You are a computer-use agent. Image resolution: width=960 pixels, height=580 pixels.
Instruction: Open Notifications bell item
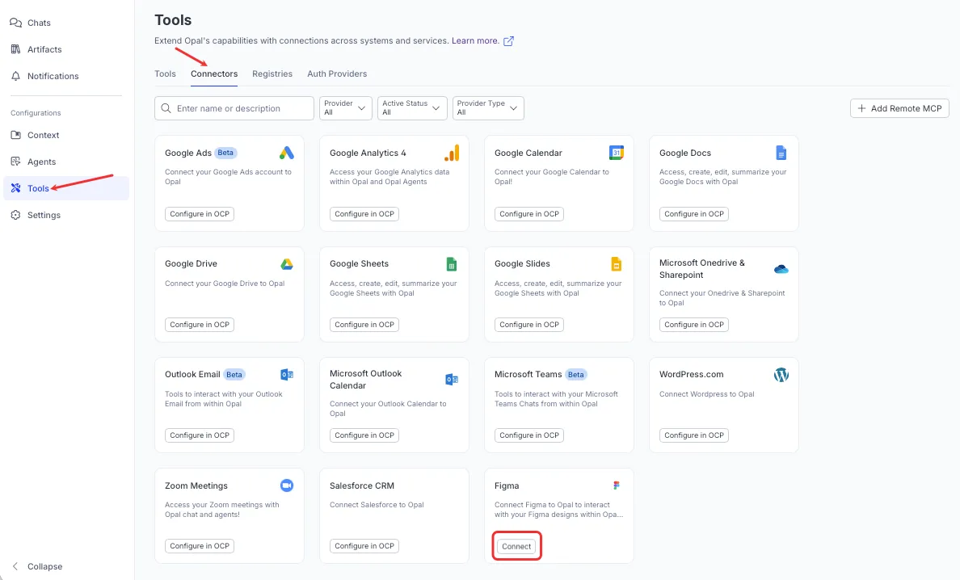[44, 76]
